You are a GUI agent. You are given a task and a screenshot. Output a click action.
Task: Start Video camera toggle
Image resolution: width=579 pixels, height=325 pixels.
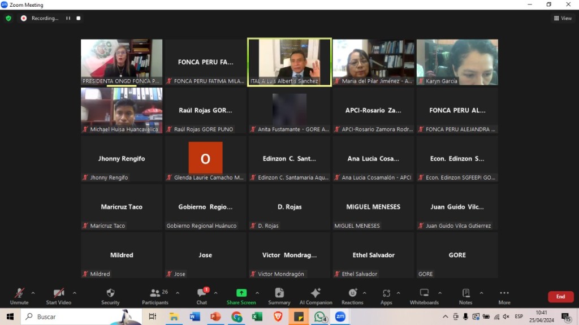click(59, 296)
